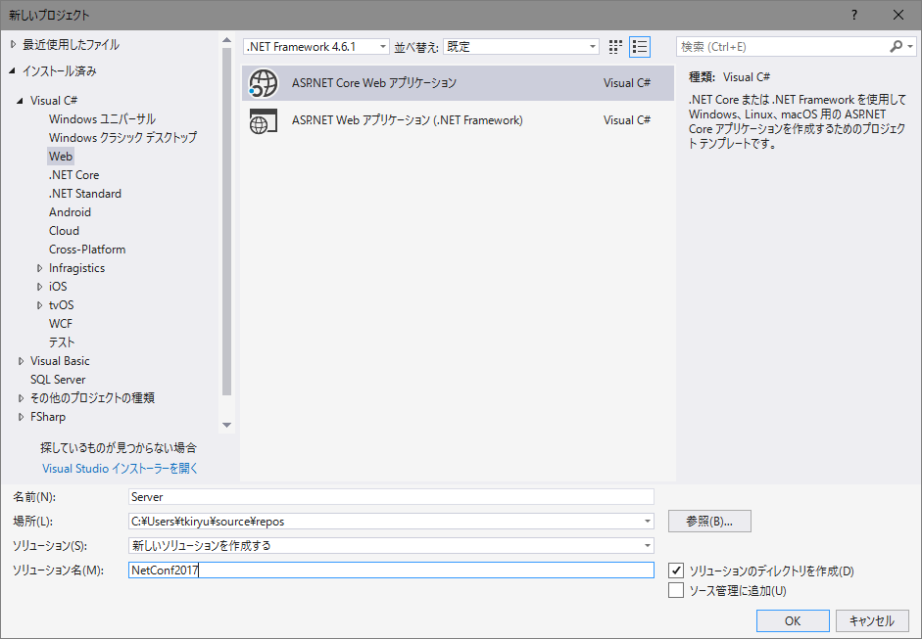Viewport: 922px width, 639px height.
Task: Switch to small icons view
Action: (615, 47)
